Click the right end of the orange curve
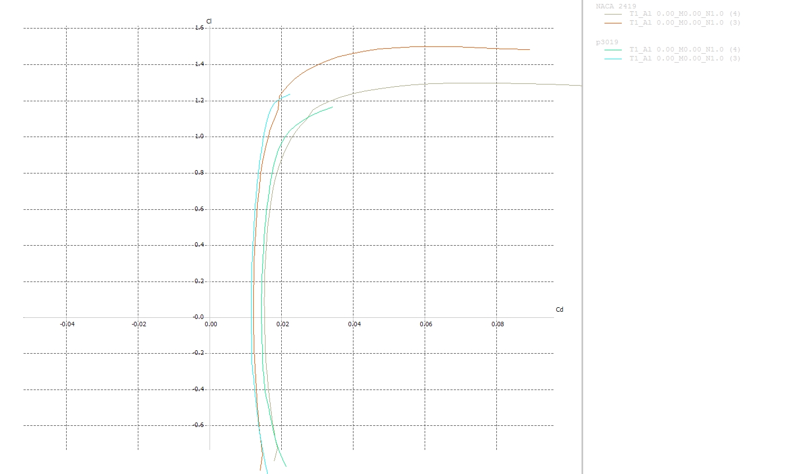791x474 pixels. 529,50
